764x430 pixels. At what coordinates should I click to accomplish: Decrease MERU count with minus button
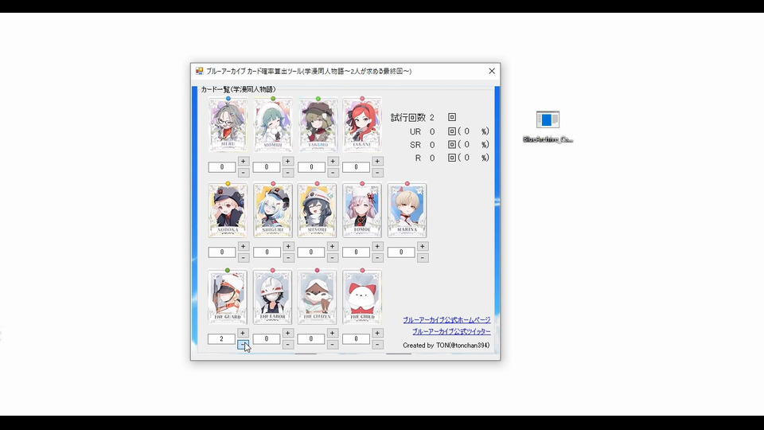tap(244, 173)
